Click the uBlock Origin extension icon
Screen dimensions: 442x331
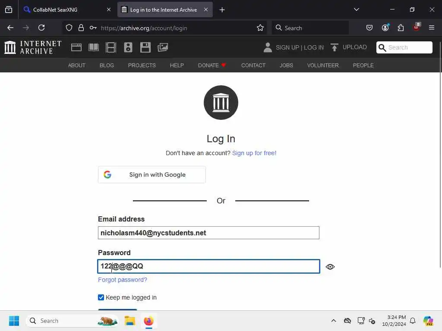[x=417, y=27]
